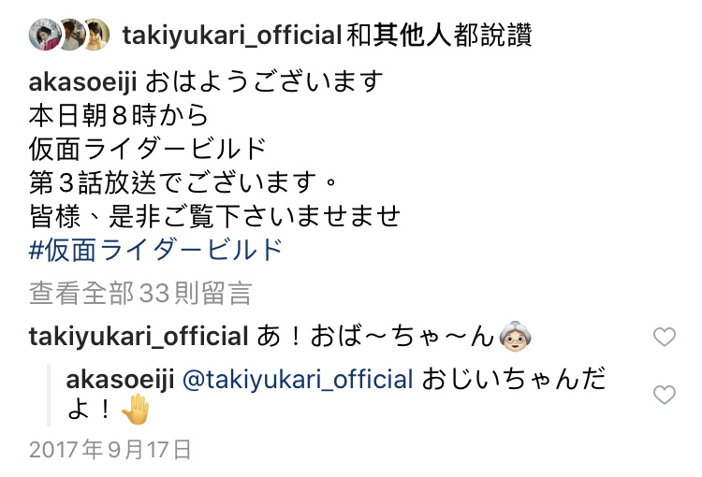Open takiyukari_official commenter username
Viewport: 702px width, 477px height.
click(139, 337)
